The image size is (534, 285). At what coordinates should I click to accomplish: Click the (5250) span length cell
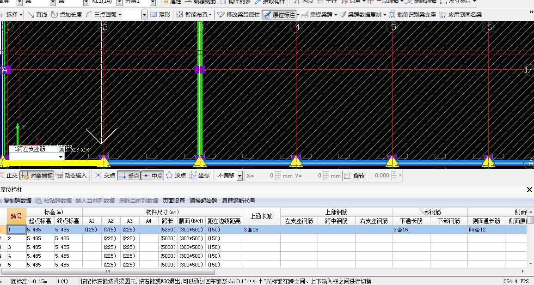point(168,230)
